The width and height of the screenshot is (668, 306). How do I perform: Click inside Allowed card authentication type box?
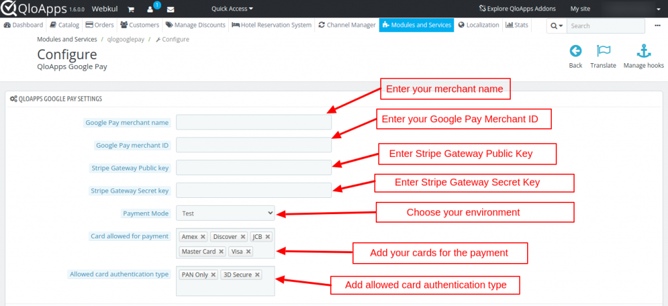tap(225, 281)
